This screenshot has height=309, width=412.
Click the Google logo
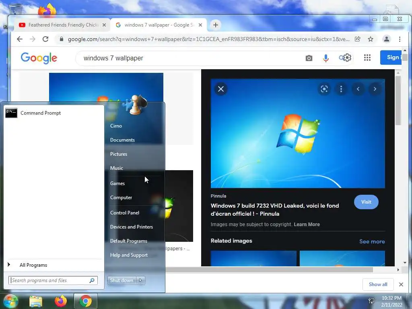point(39,58)
